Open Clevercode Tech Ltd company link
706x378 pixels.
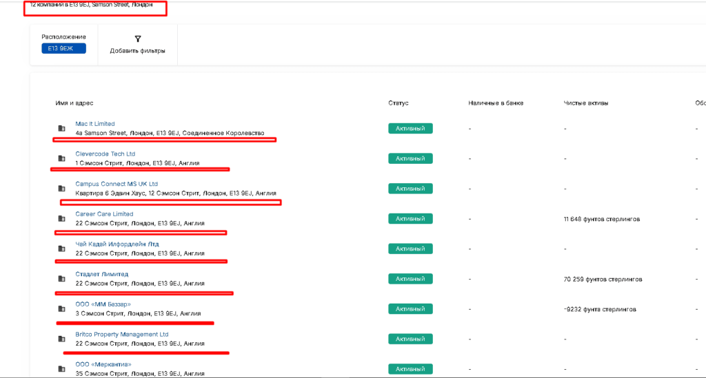pyautogui.click(x=105, y=154)
